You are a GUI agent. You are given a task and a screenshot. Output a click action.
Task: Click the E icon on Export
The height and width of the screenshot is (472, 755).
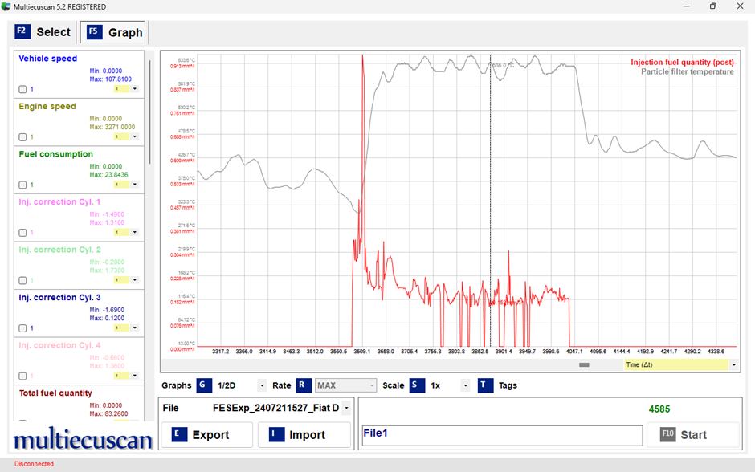(179, 434)
